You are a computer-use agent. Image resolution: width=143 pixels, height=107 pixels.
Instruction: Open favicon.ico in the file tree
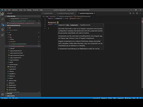[23, 67]
